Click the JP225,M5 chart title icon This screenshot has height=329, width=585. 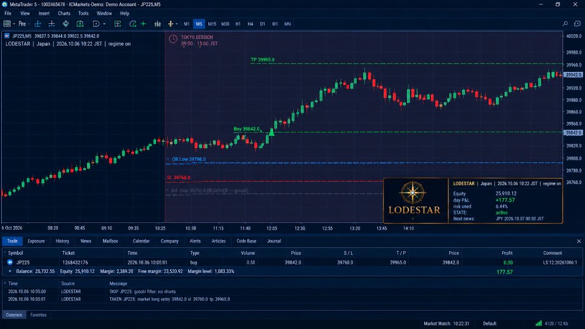pos(7,36)
